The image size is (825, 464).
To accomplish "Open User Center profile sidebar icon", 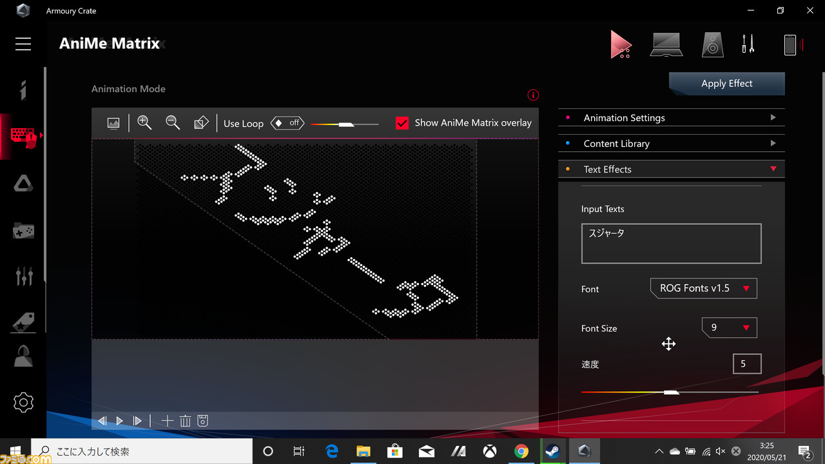I will 23,356.
